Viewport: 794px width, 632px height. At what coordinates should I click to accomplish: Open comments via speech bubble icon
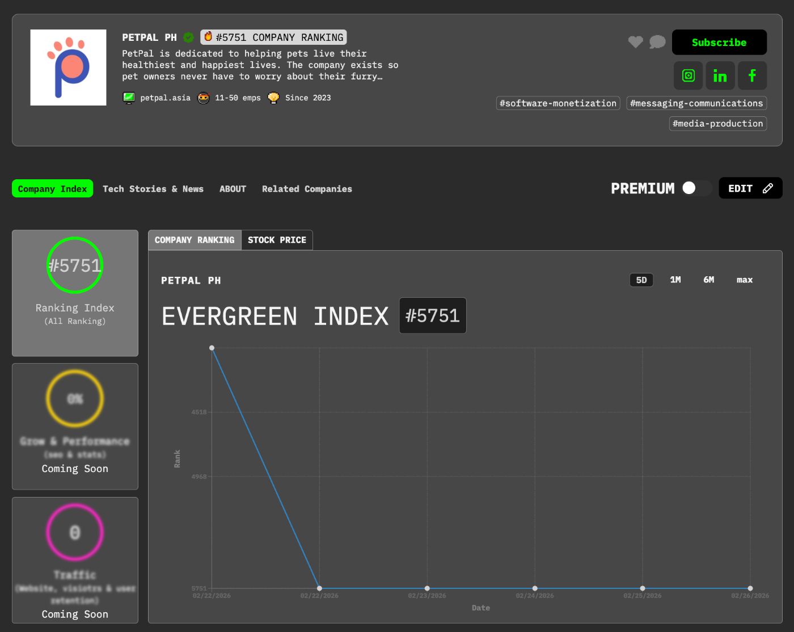(657, 42)
